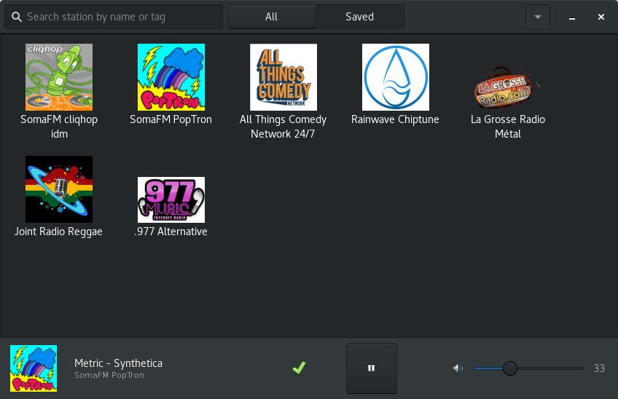The width and height of the screenshot is (618, 399).
Task: Select the All Things Comedy Network logo
Action: (283, 77)
